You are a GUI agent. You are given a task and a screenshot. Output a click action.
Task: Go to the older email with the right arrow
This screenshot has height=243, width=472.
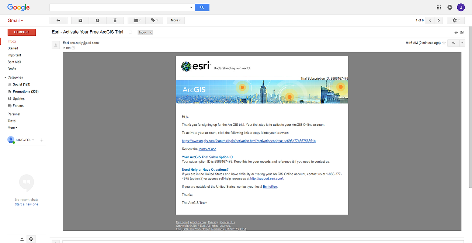point(439,20)
